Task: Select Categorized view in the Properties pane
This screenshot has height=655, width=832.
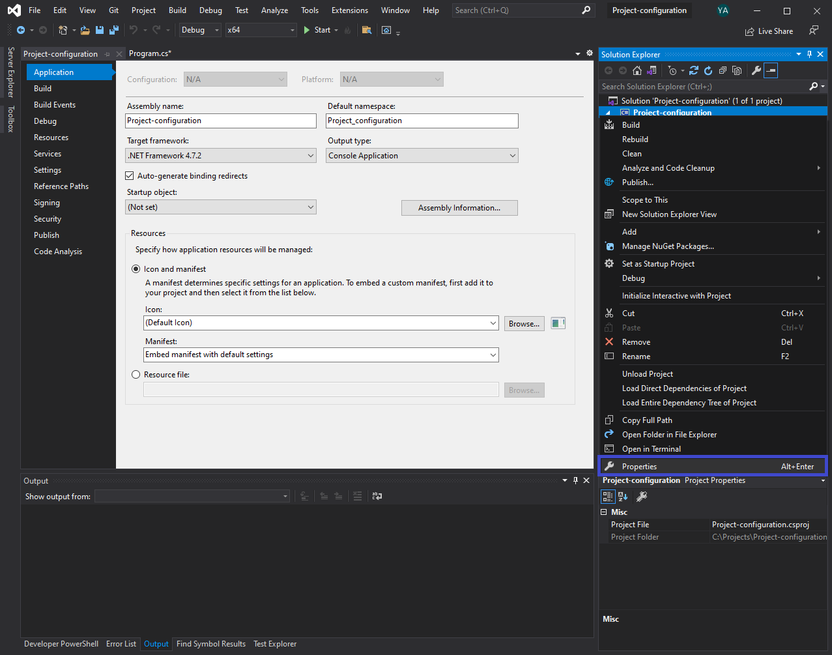Action: click(x=607, y=496)
